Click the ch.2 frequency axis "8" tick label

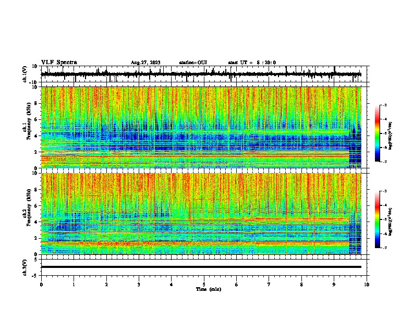coord(37,190)
